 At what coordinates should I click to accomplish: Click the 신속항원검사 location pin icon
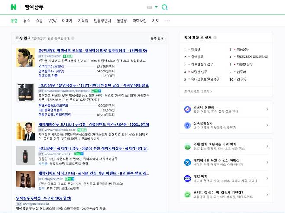(x=187, y=125)
